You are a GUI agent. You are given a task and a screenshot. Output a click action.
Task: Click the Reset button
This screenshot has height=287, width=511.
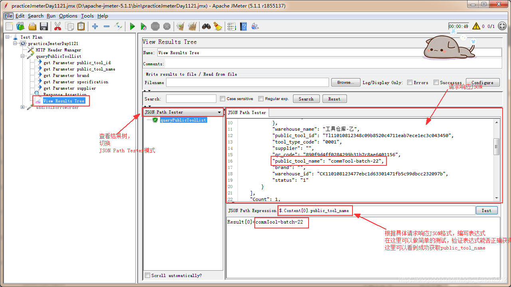[x=335, y=99]
